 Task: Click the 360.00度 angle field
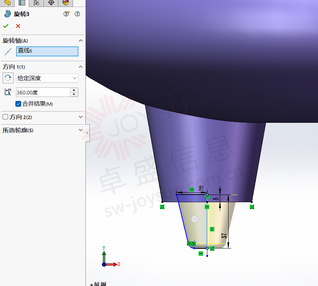(x=43, y=92)
